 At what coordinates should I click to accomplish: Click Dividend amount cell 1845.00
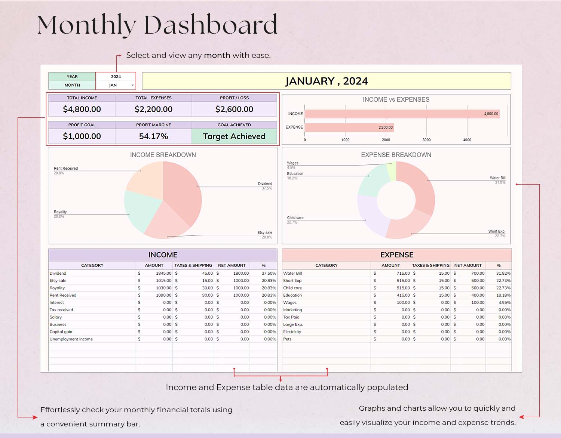click(x=154, y=273)
